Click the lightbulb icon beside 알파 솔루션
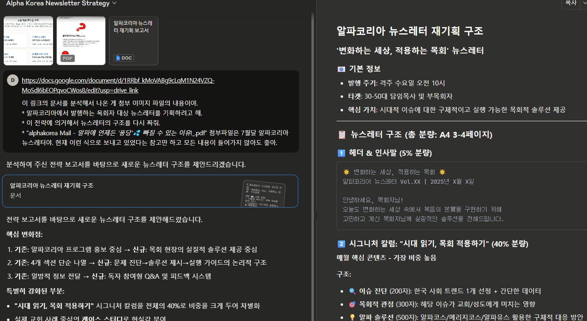 point(352,318)
